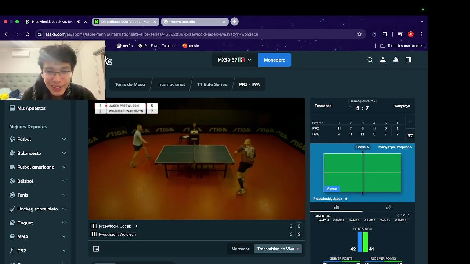Image resolution: width=470 pixels, height=264 pixels.
Task: Switch to head-to-head players icon tab
Action: tap(388, 207)
